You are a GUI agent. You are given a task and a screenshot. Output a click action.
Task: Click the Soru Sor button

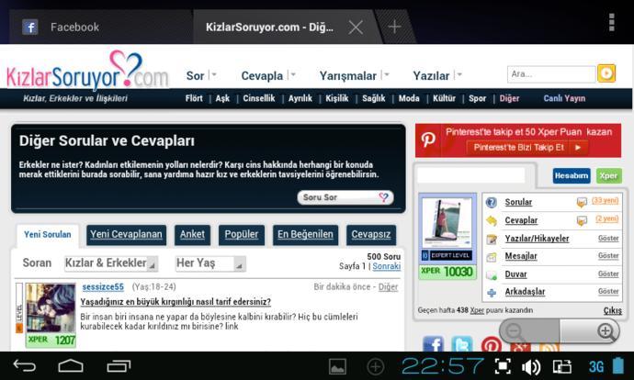tap(345, 197)
